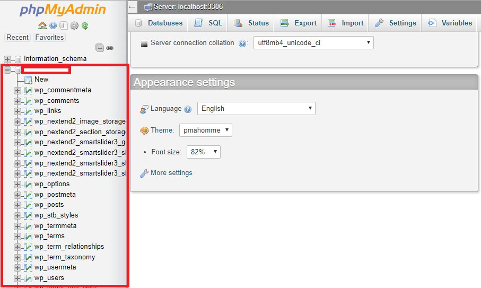
Task: Open the wp_term_relationships table
Action: (x=69, y=247)
